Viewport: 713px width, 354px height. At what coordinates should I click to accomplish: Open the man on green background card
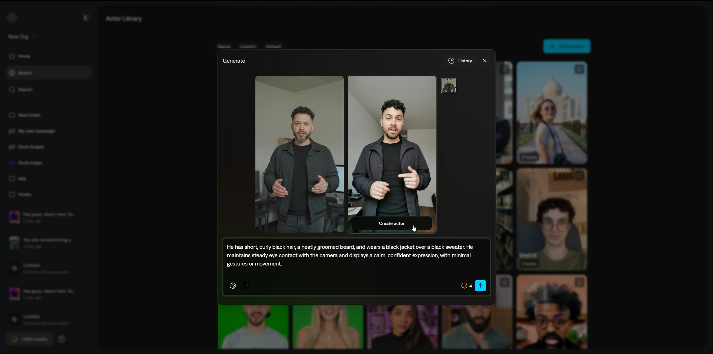[253, 326]
